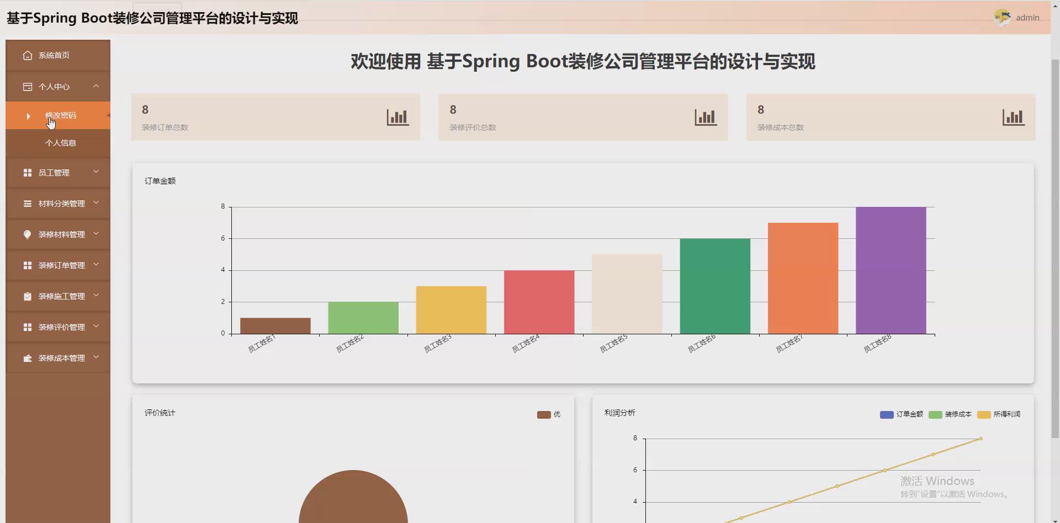The height and width of the screenshot is (523, 1060).
Task: Select the 修改密码 submenu item
Action: pos(58,115)
